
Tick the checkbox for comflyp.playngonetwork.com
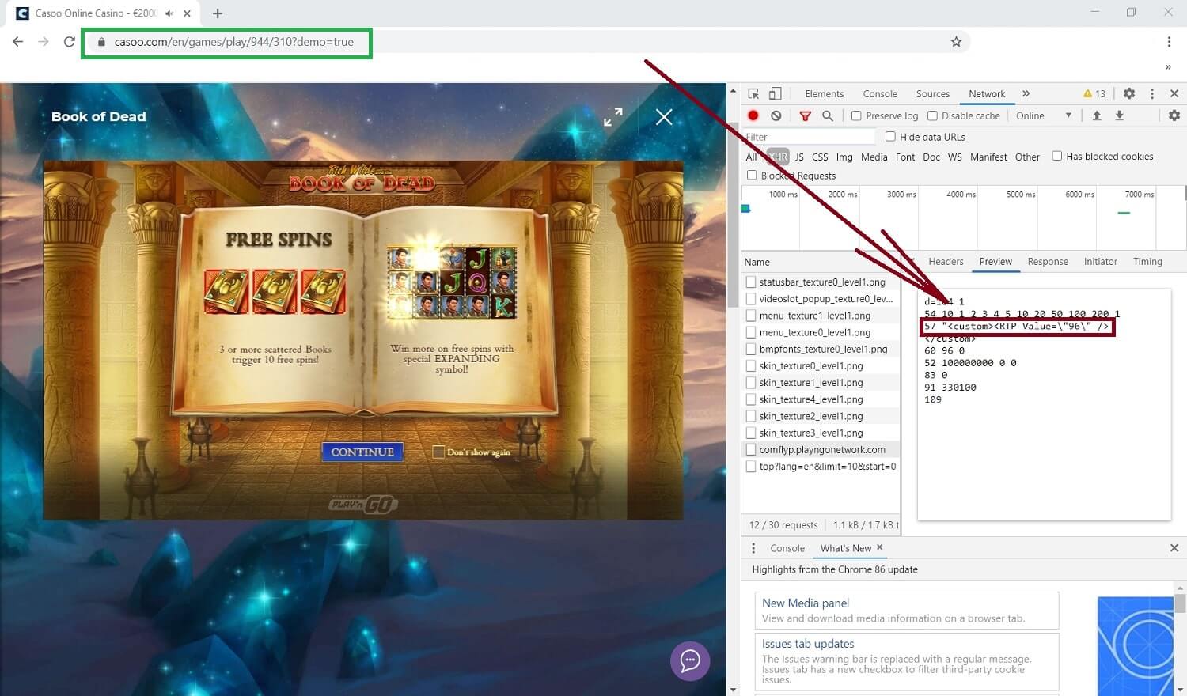click(x=751, y=449)
